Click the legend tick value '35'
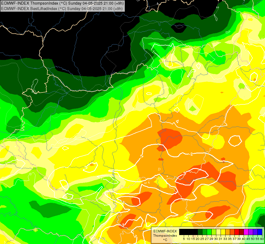The height and width of the screenshot is (244, 265). tap(230, 239)
